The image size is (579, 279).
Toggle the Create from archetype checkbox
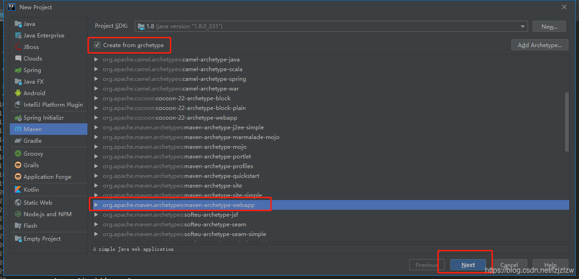[x=97, y=45]
